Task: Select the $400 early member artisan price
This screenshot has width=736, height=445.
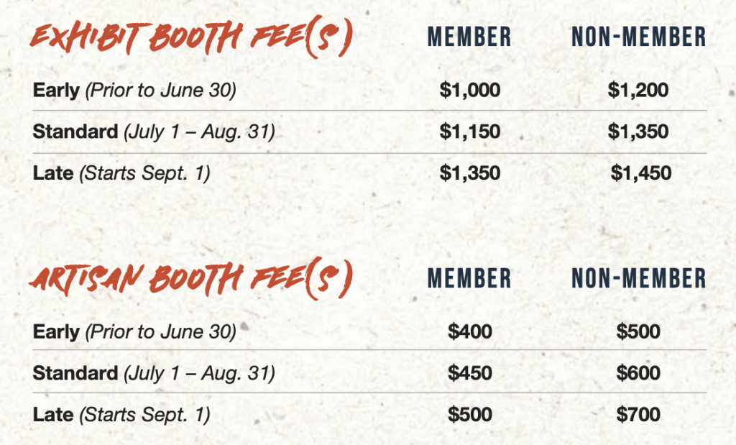Action: [470, 332]
